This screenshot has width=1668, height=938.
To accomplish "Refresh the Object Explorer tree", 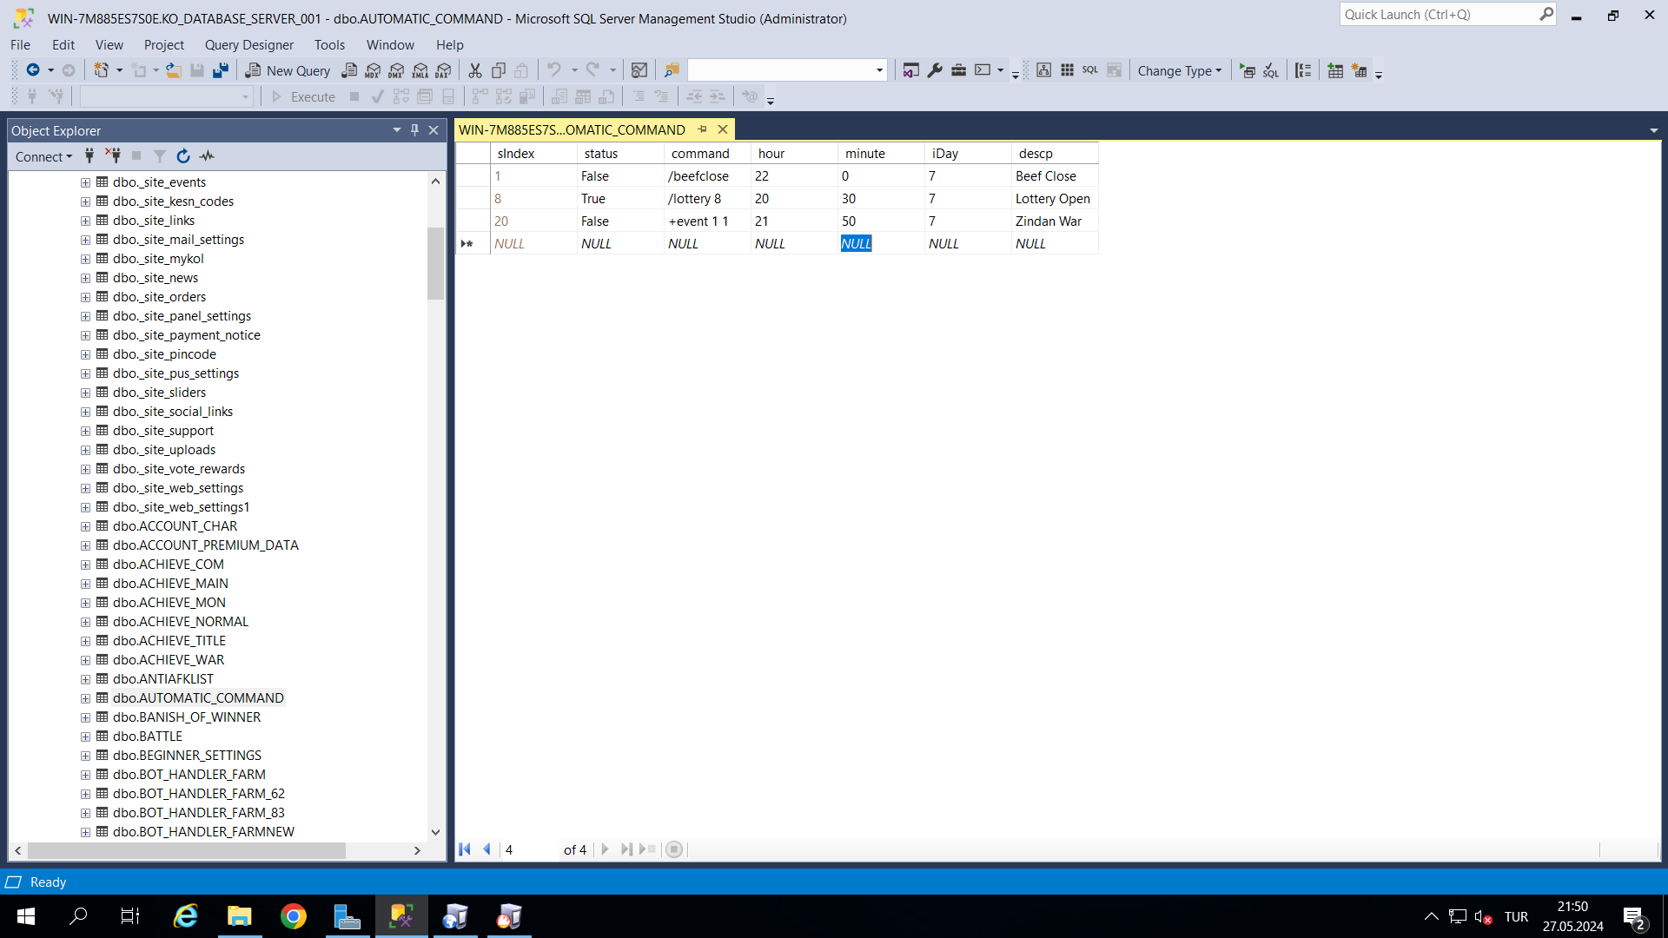I will click(x=183, y=156).
